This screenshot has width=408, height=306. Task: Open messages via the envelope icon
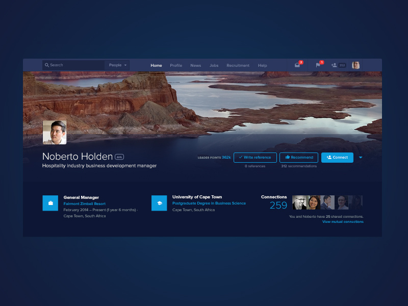pos(297,65)
